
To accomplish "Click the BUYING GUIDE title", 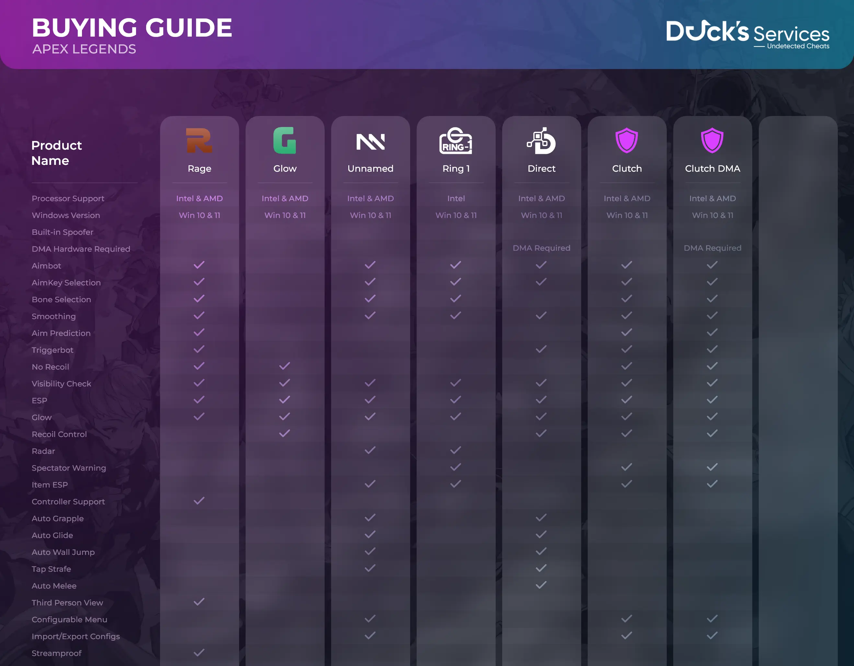I will [x=132, y=28].
